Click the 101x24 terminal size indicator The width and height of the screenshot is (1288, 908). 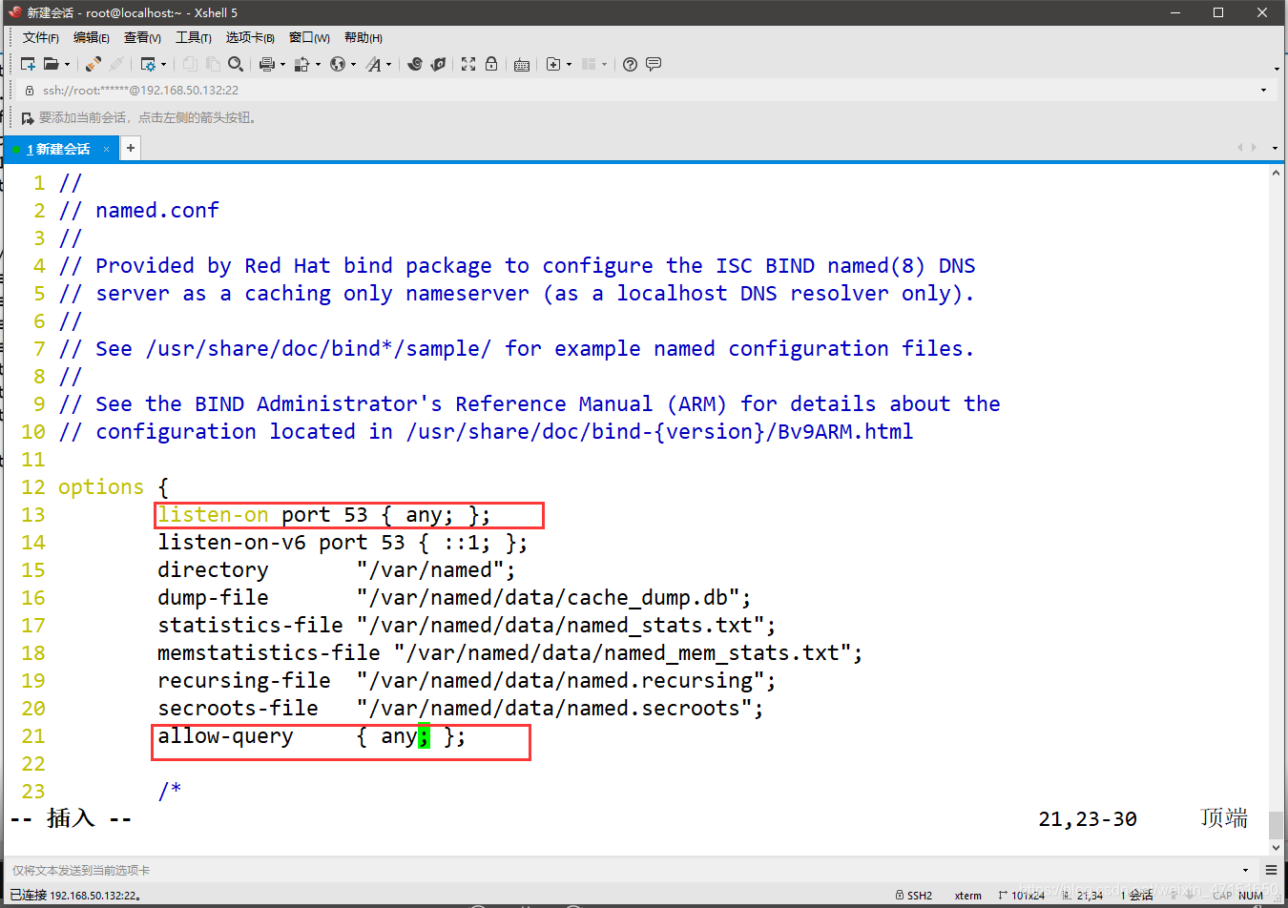point(1022,896)
